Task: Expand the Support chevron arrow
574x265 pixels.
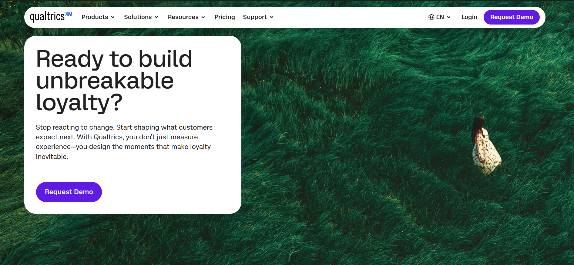Action: click(x=272, y=17)
